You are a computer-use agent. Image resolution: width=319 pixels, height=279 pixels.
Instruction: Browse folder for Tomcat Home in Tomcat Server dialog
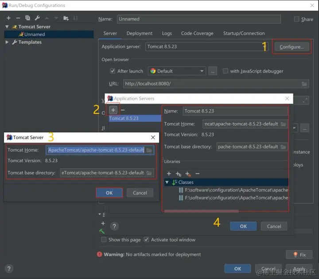click(x=149, y=150)
